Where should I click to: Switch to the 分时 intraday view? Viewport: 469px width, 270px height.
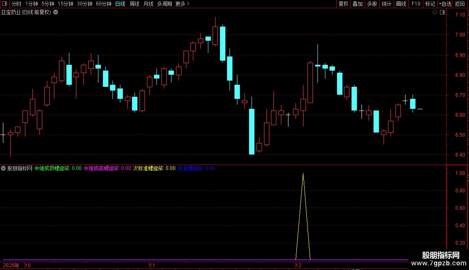point(17,4)
